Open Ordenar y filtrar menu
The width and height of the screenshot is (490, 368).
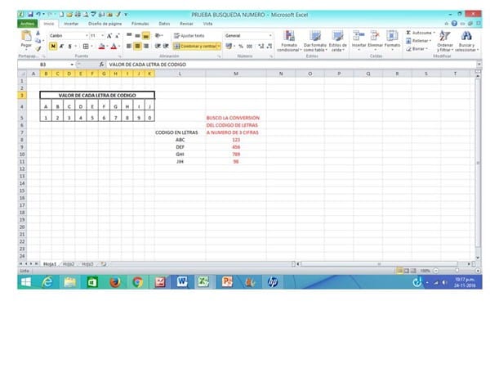(445, 42)
